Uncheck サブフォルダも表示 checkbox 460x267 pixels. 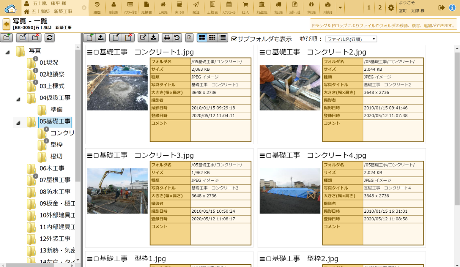234,39
